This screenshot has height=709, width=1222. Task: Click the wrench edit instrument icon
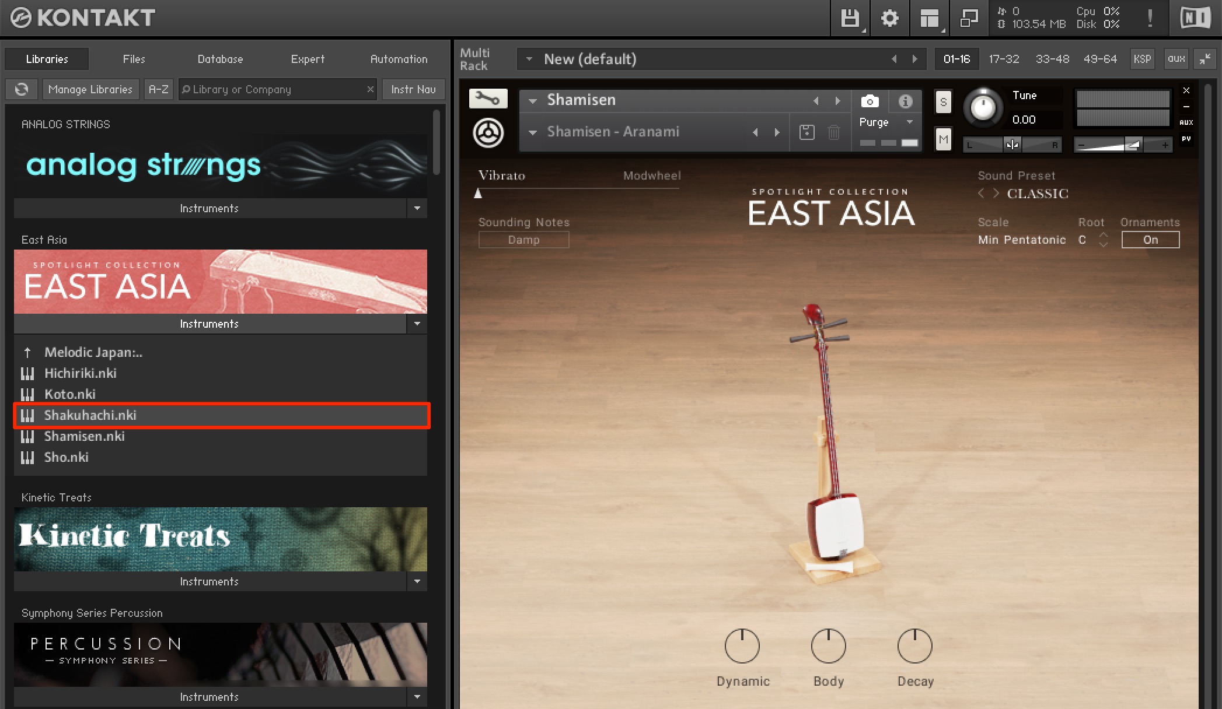488,99
